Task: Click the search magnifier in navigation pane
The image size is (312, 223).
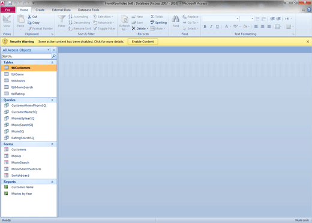Action: click(x=54, y=56)
